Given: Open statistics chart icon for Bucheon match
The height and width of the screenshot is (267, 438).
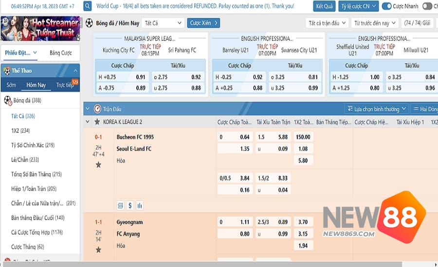Looking at the screenshot, I should pyautogui.click(x=140, y=206).
